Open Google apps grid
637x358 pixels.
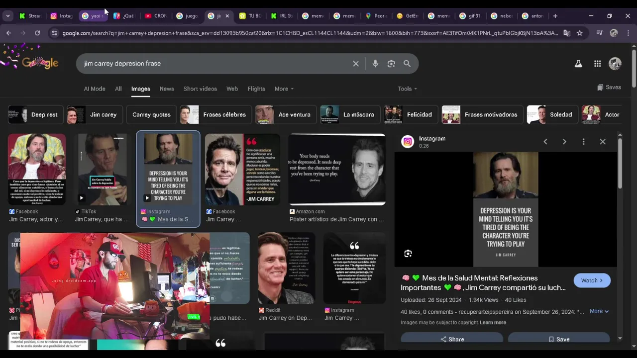597,64
